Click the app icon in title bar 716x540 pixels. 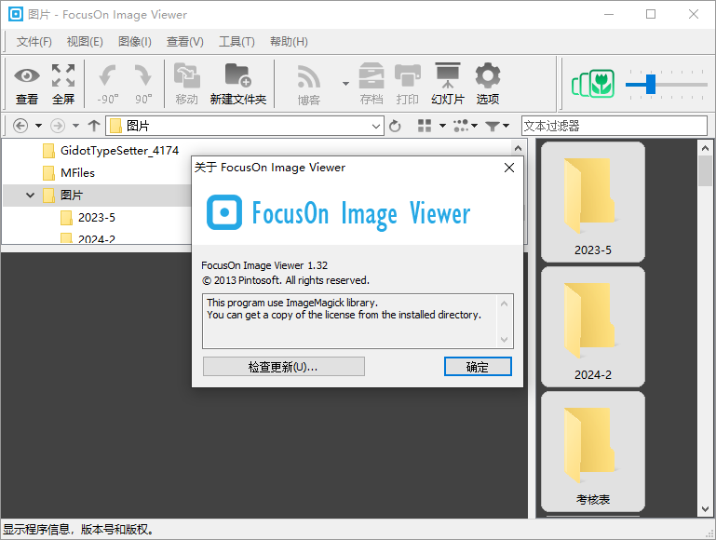tap(16, 14)
